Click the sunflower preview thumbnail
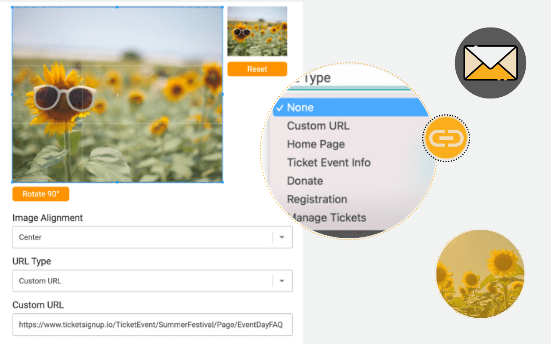Viewport: 551px width, 344px height. coord(257,31)
